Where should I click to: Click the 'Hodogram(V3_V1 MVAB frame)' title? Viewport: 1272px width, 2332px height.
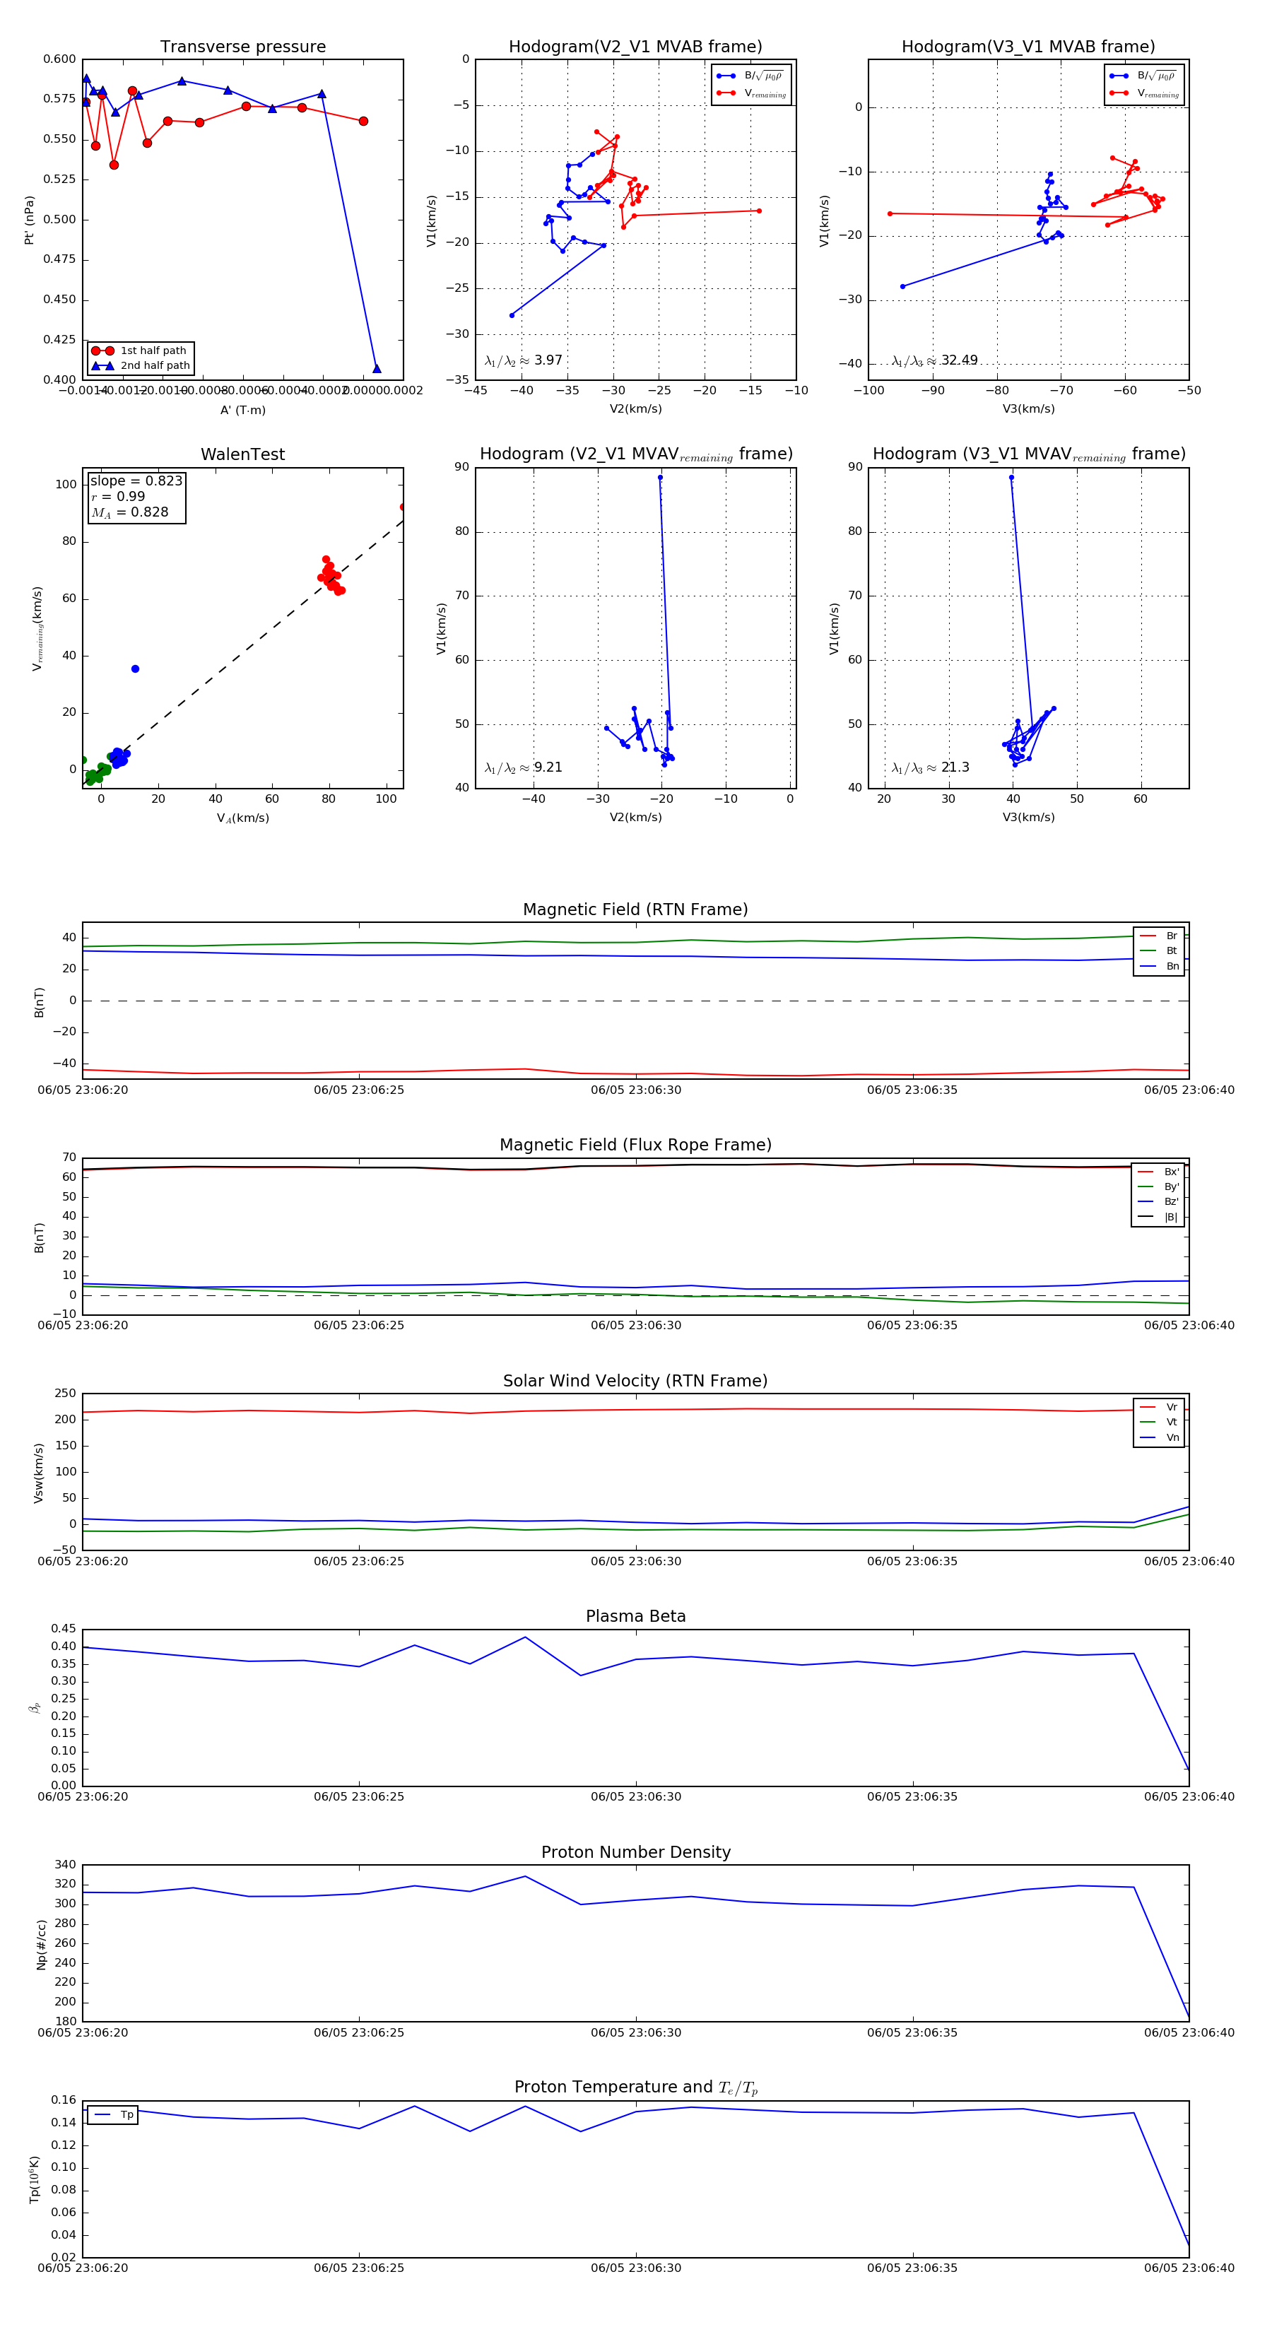pyautogui.click(x=1028, y=47)
